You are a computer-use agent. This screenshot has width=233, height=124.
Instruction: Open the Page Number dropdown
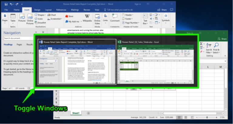coord(131,23)
